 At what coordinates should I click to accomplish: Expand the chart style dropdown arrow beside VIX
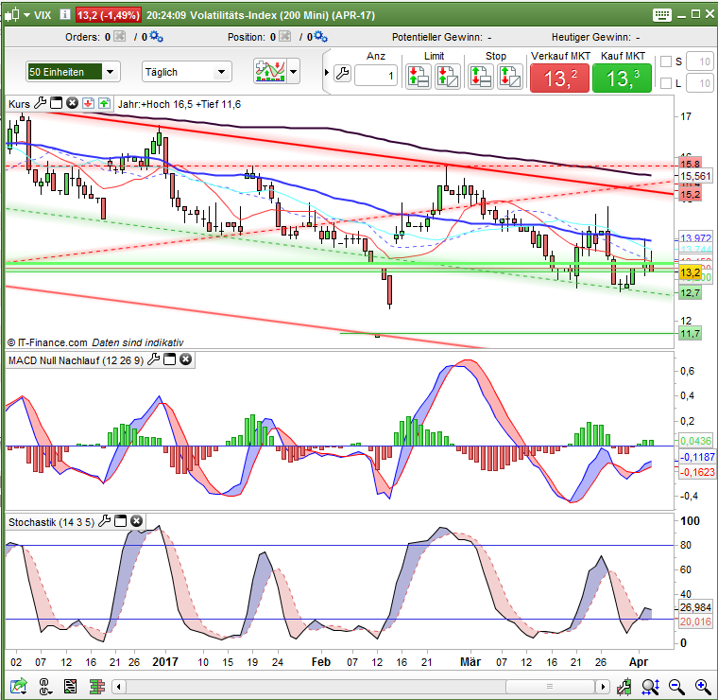click(x=27, y=15)
